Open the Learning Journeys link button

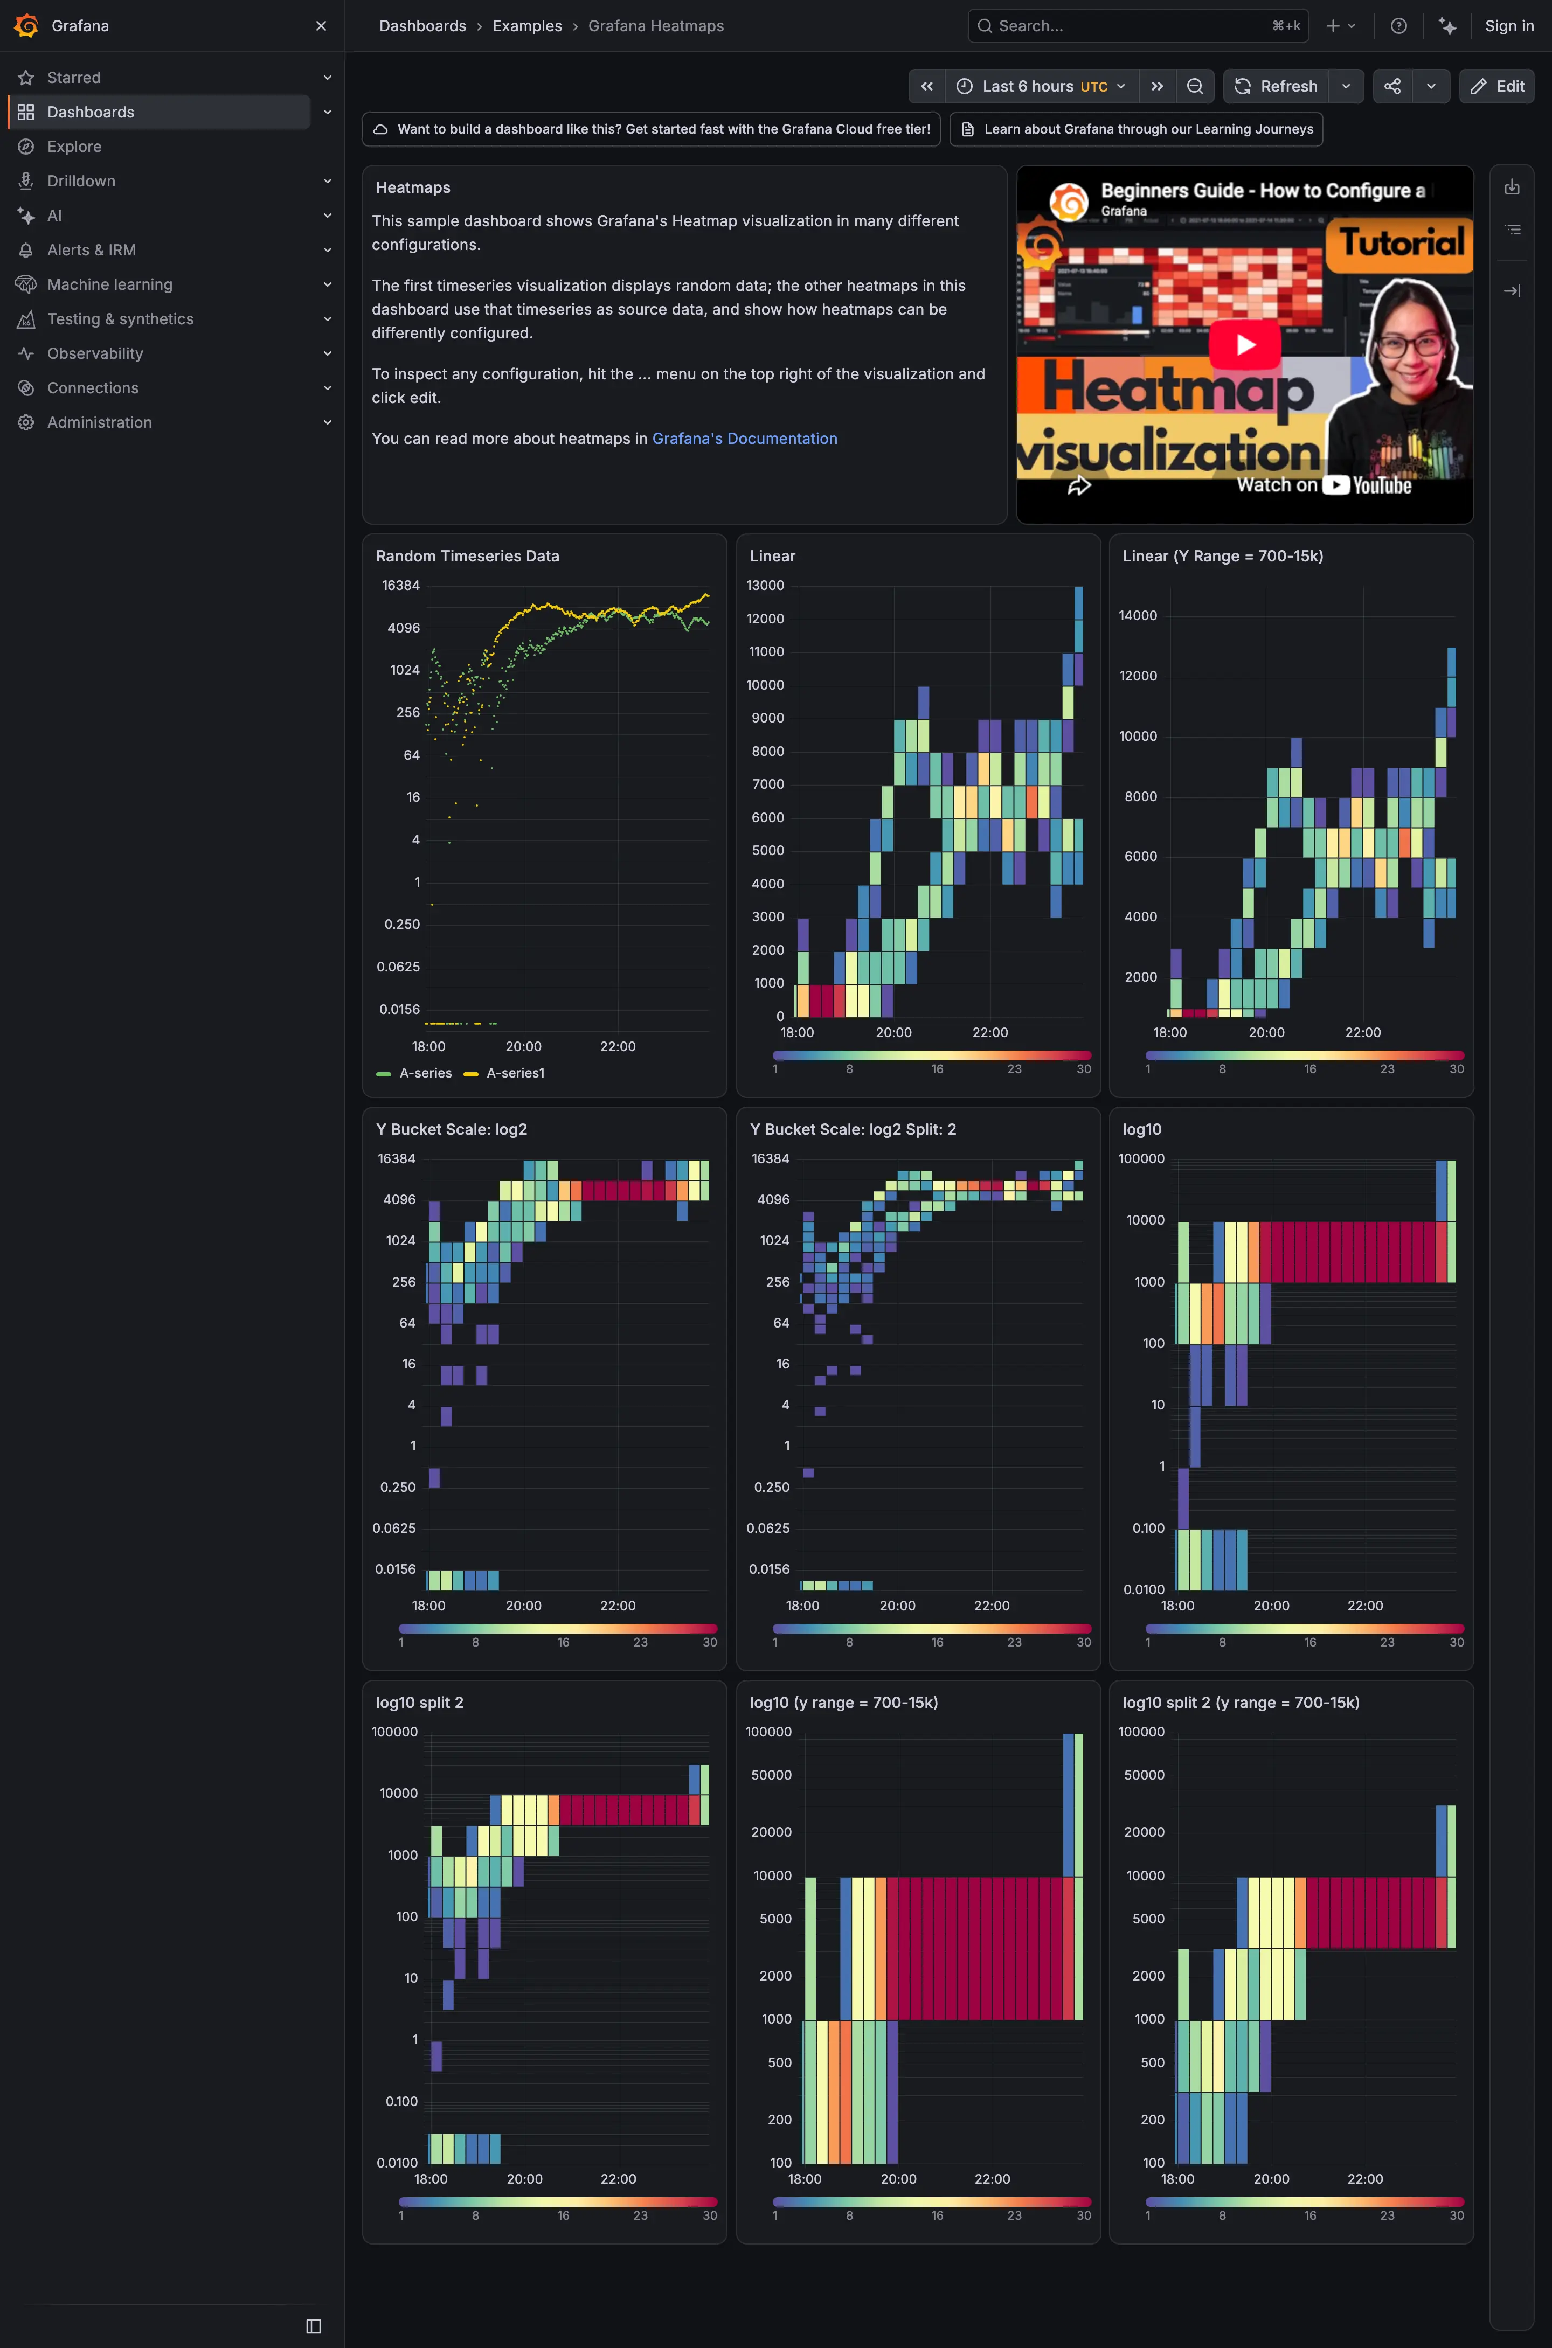coord(1137,129)
